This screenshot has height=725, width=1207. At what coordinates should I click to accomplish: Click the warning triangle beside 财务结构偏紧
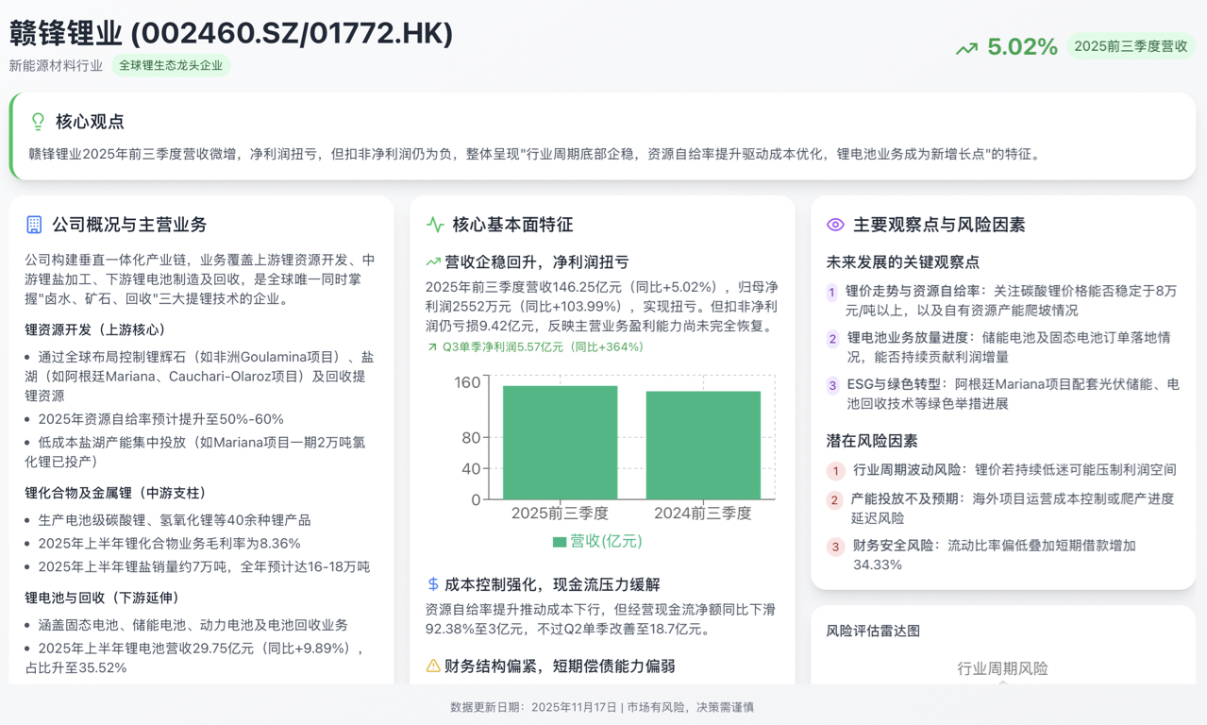pos(433,666)
